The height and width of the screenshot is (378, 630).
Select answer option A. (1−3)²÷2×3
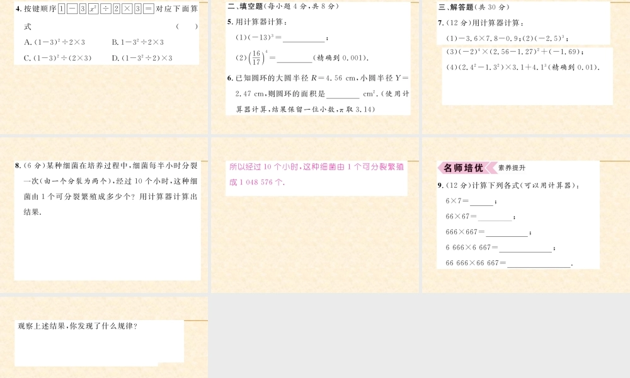[54, 42]
